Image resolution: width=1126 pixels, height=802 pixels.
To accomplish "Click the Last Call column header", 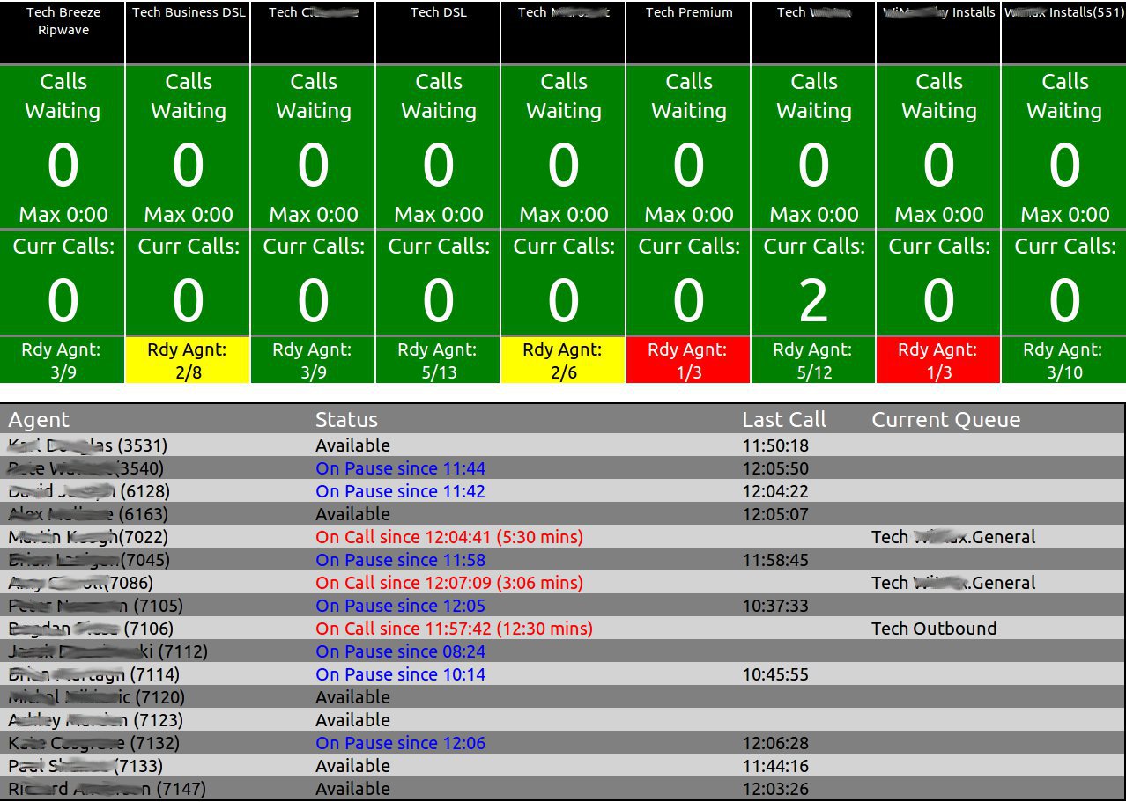I will pos(784,420).
